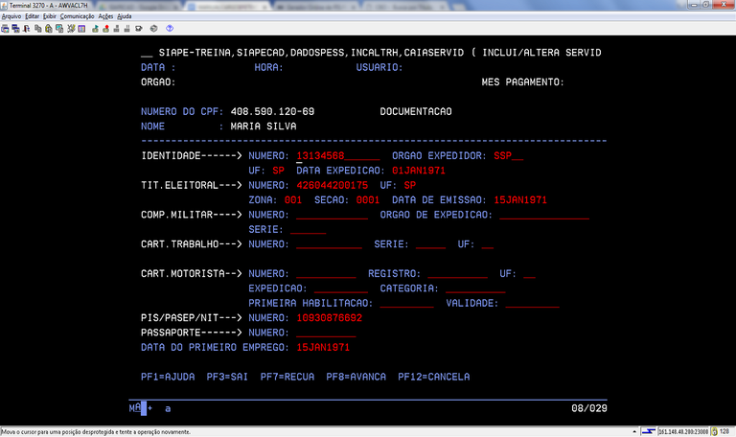This screenshot has height=437, width=736.
Task: Open help via blue question mark icon
Action: [x=170, y=29]
